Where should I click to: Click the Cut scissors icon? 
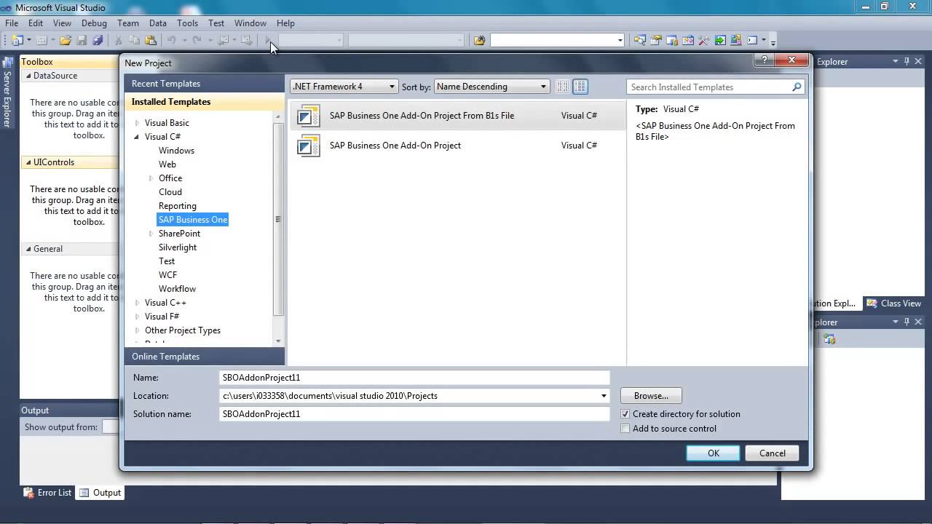[x=118, y=41]
